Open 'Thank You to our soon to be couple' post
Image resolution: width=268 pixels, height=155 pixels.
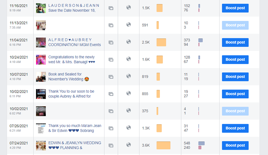coord(71,94)
